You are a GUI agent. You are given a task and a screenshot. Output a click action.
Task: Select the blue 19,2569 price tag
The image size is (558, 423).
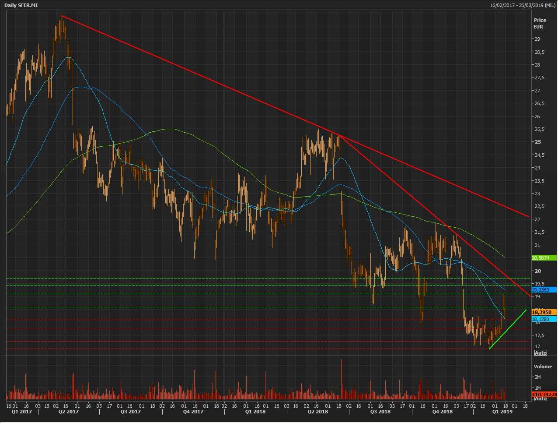[x=544, y=290]
